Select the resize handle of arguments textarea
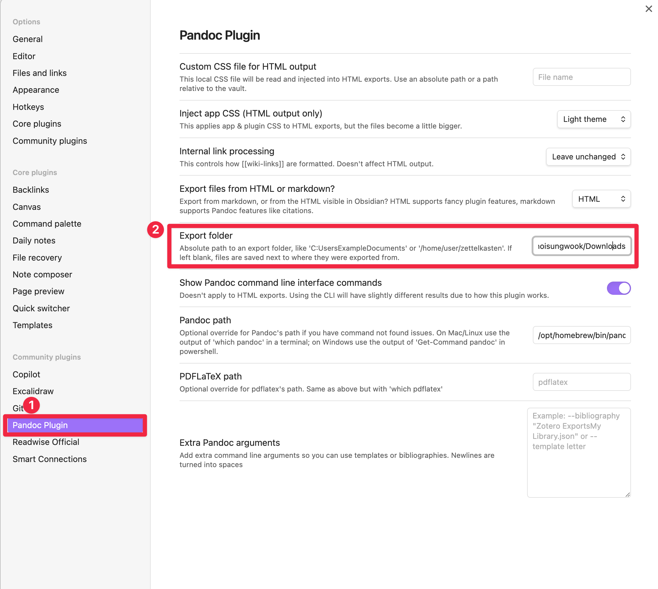Viewport: 658px width, 589px height. [x=627, y=494]
